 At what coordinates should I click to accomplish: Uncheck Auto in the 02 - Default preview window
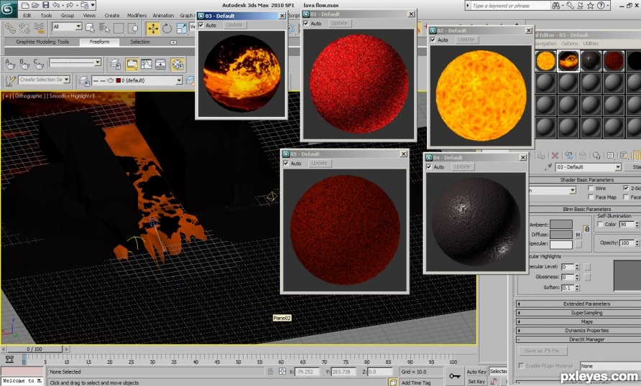[x=433, y=39]
